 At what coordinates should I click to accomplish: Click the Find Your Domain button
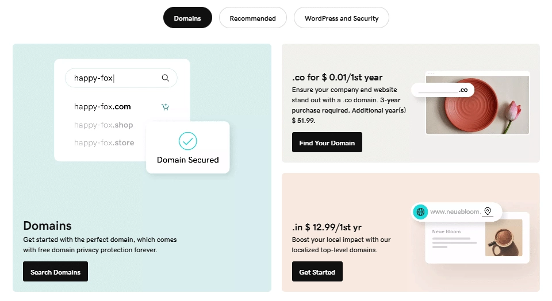coord(327,142)
